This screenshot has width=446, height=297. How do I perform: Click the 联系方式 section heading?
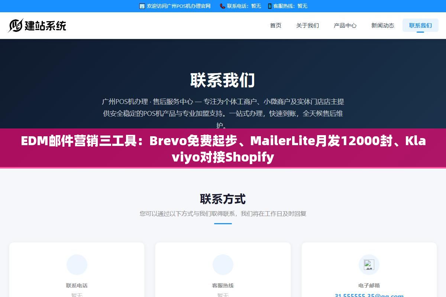(x=223, y=199)
